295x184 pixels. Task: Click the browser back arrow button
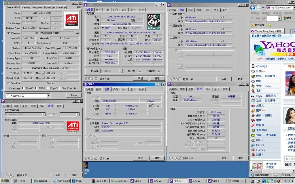(x=253, y=8)
